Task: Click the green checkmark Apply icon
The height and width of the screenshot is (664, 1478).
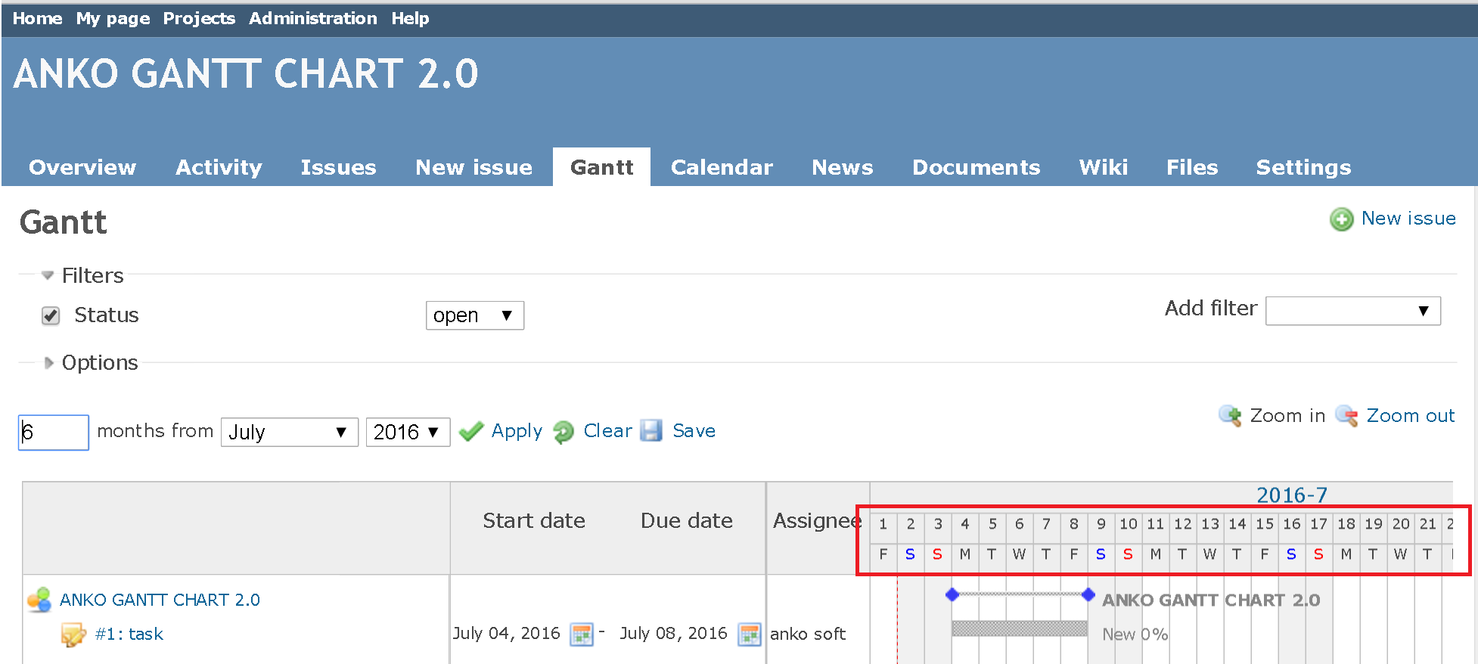Action: point(471,431)
